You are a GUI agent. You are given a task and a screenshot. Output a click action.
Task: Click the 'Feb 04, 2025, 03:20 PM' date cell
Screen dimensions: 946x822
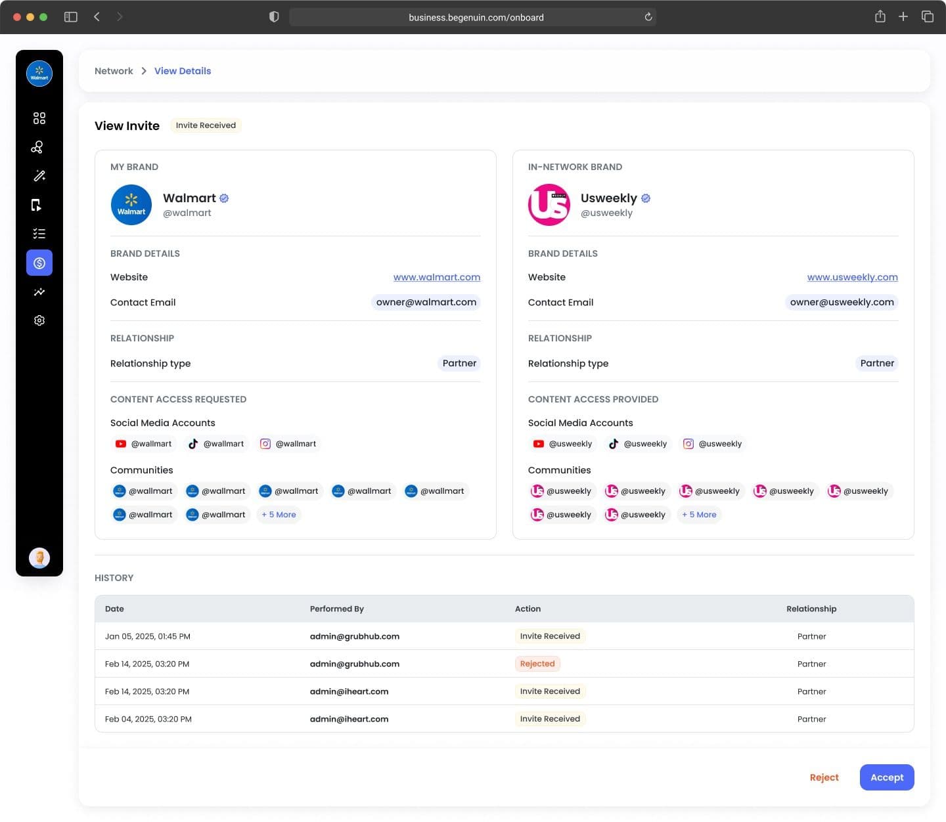148,719
